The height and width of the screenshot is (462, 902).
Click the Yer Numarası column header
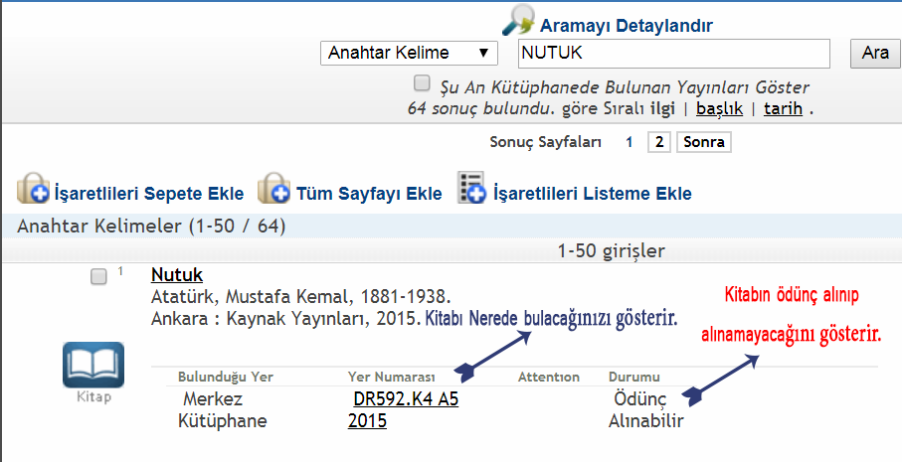coord(392,378)
